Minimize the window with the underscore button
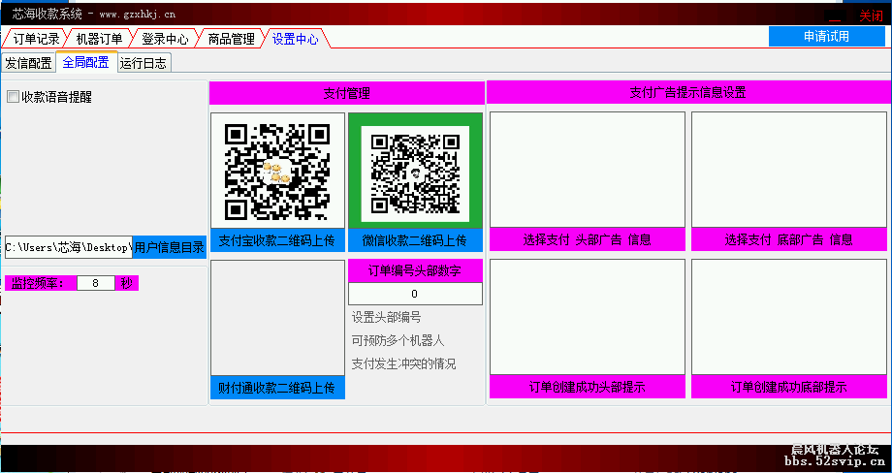Screen dimensions: 892x473 pos(834,16)
